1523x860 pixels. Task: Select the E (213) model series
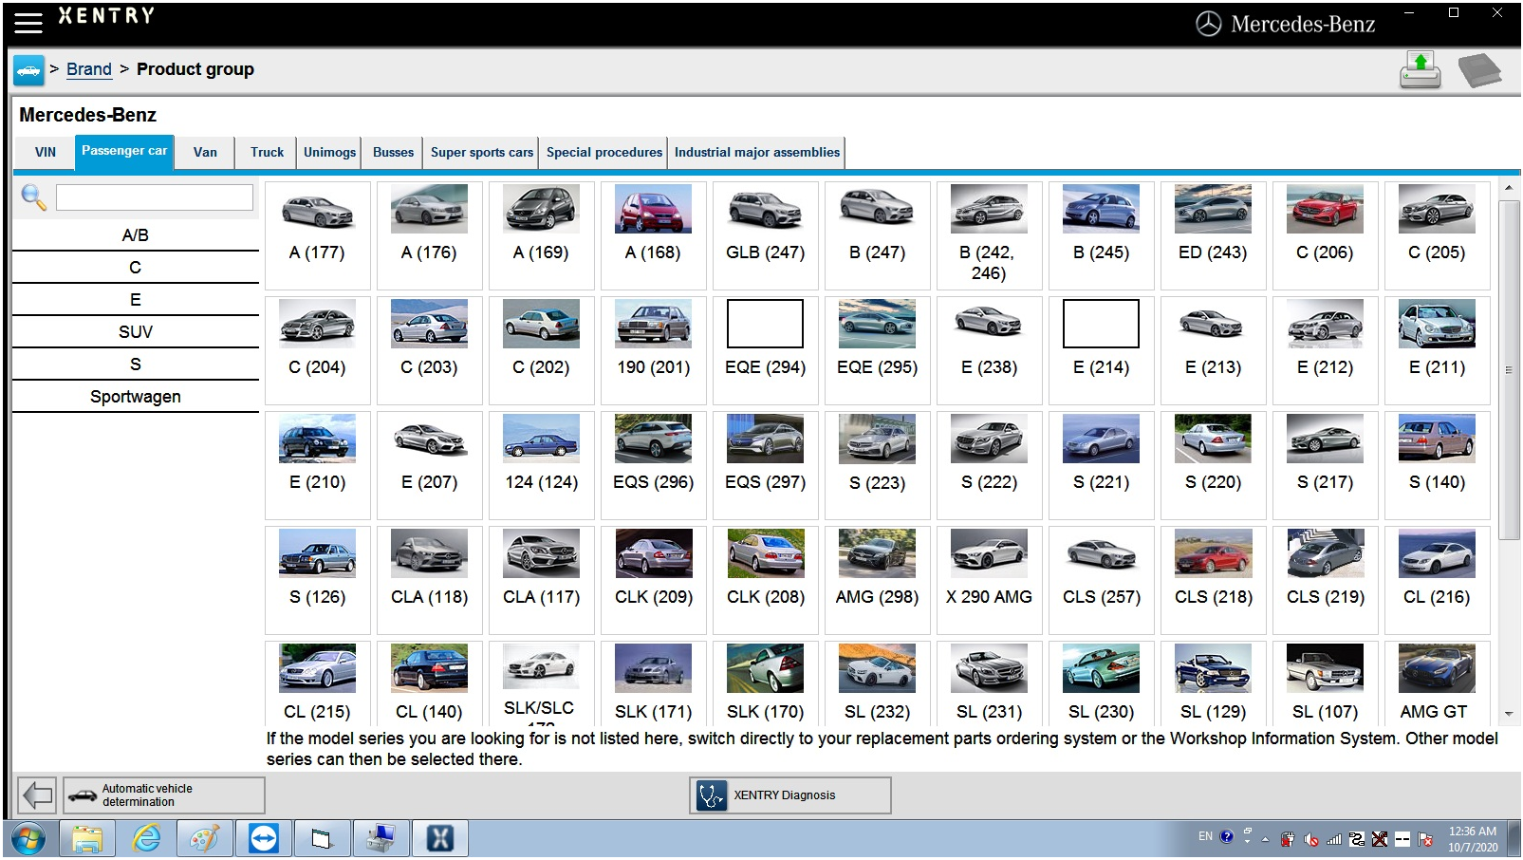1213,350
